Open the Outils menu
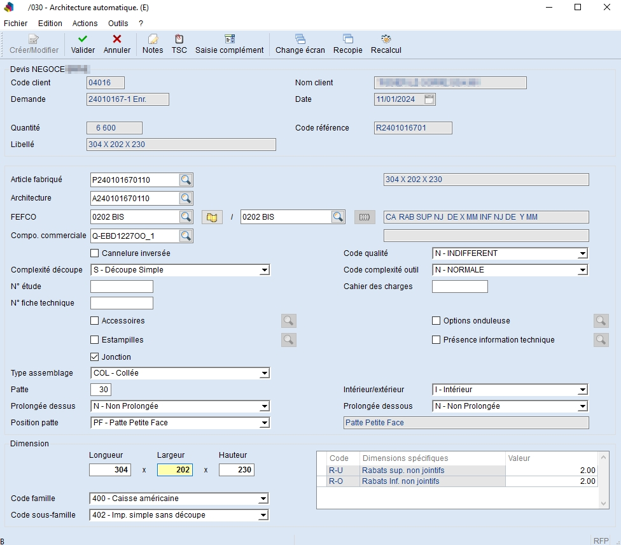Screen dimensions: 621x545 click(x=118, y=24)
